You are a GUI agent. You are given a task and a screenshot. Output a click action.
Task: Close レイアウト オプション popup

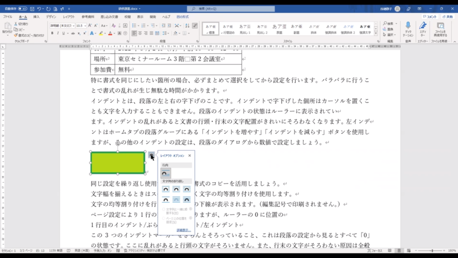tap(190, 155)
